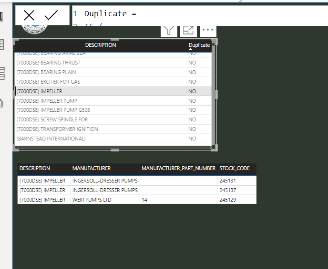Screen dimensions: 328x269
Task: Select the (7000DSE) BEARING PLAIN row
Action: 113,72
